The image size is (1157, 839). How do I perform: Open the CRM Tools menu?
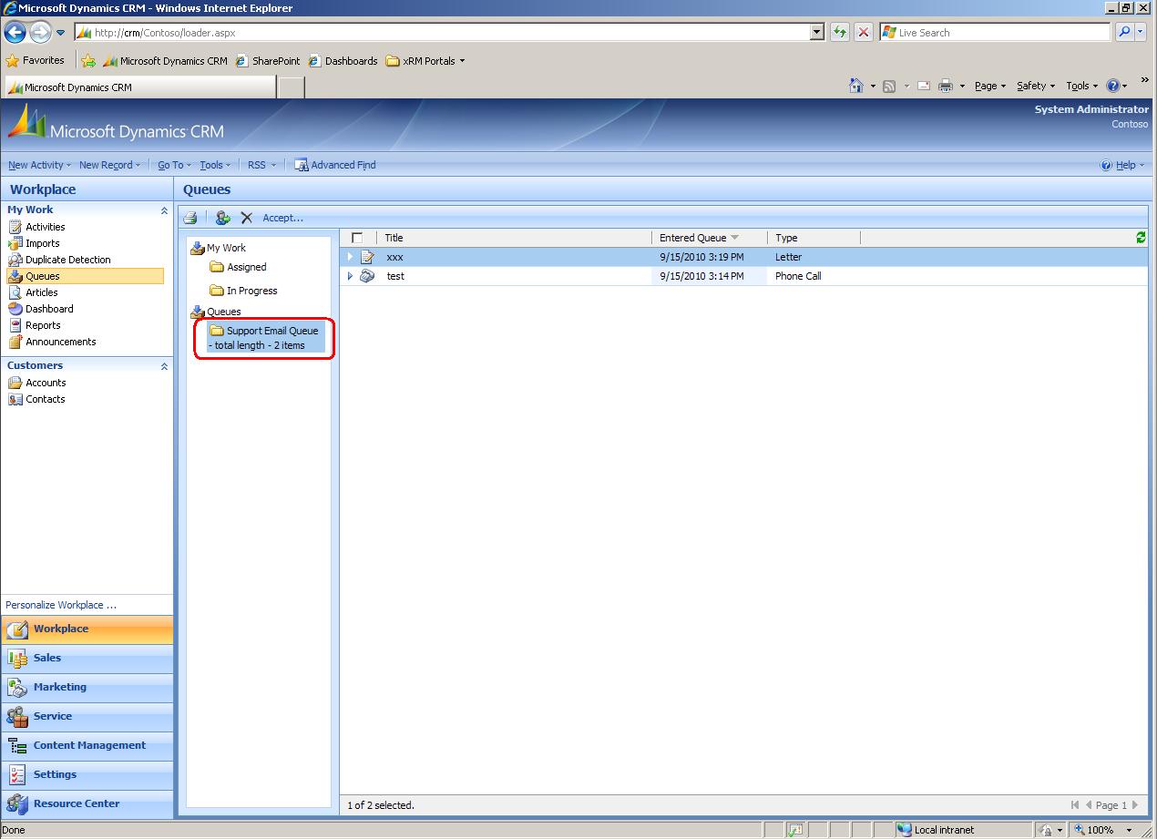coord(215,165)
